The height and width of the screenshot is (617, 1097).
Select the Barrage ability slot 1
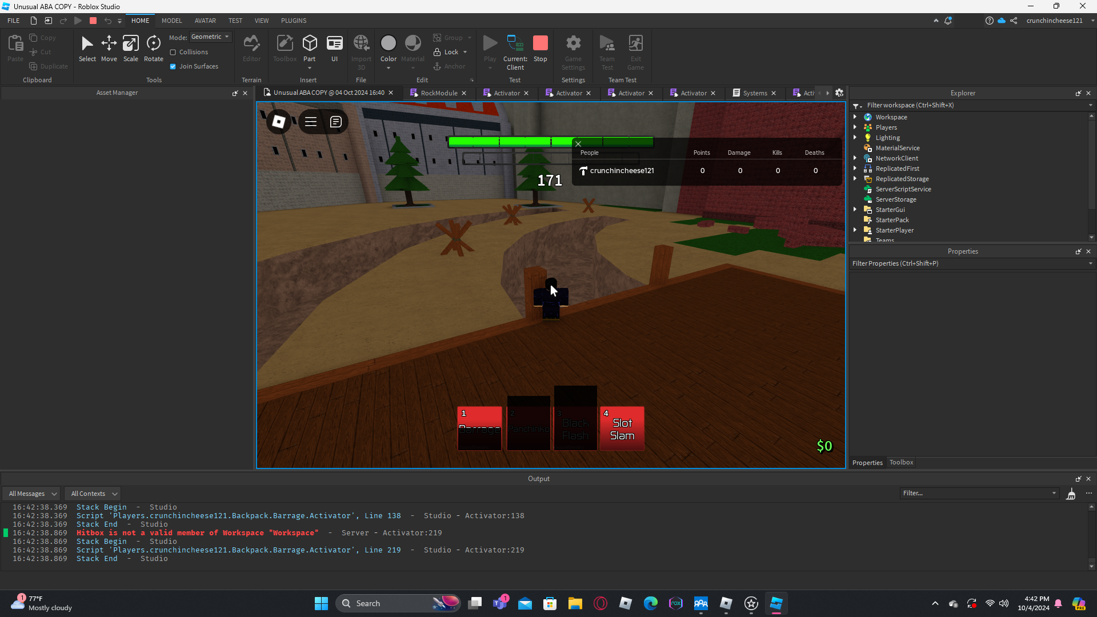pyautogui.click(x=479, y=428)
